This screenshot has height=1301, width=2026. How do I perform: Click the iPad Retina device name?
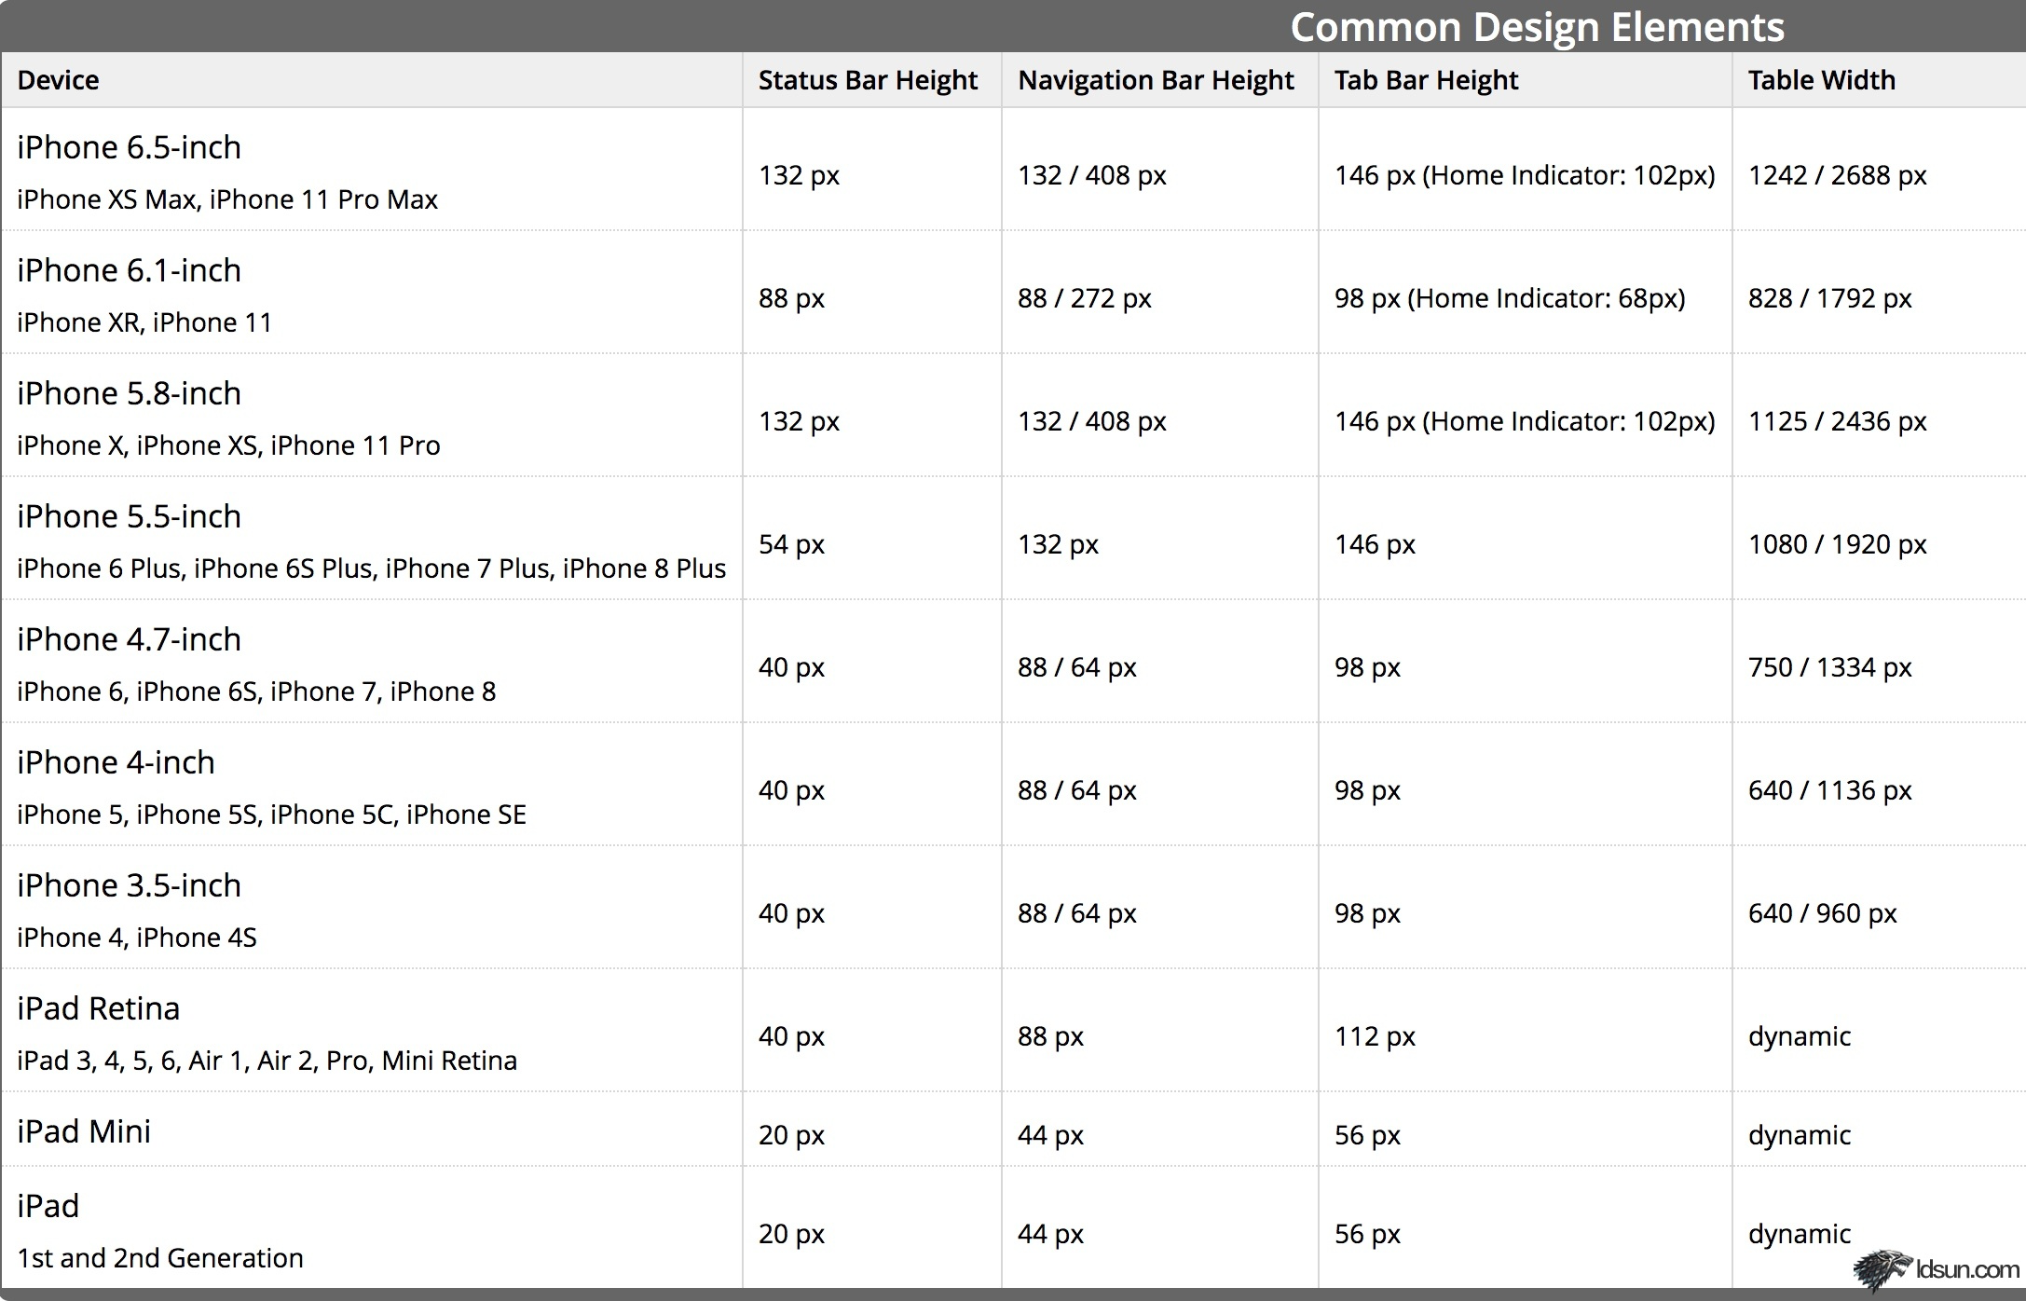[98, 1008]
